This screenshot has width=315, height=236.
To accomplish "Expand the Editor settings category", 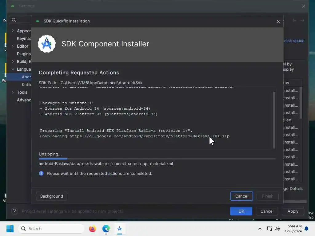I will click(13, 46).
